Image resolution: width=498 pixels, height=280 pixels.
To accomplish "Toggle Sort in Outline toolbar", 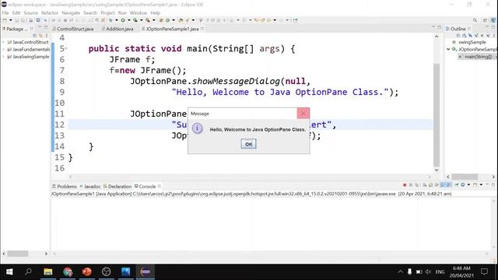I will pos(464,35).
